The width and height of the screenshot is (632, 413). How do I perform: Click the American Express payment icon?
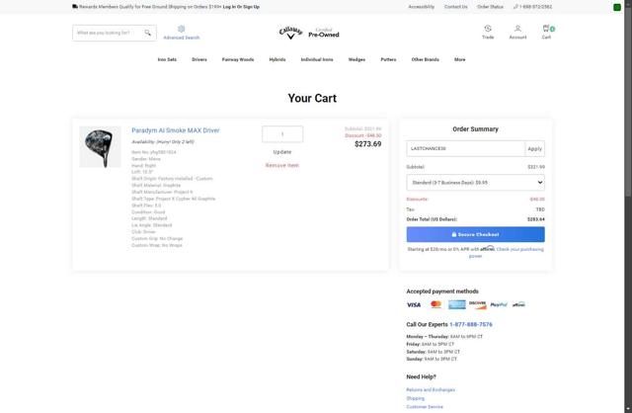coord(457,304)
